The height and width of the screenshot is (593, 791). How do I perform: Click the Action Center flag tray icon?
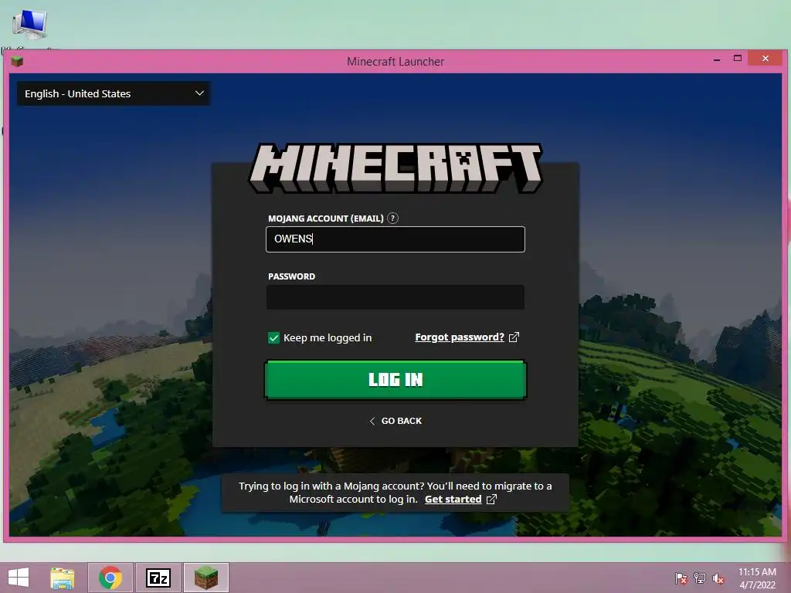click(x=681, y=578)
